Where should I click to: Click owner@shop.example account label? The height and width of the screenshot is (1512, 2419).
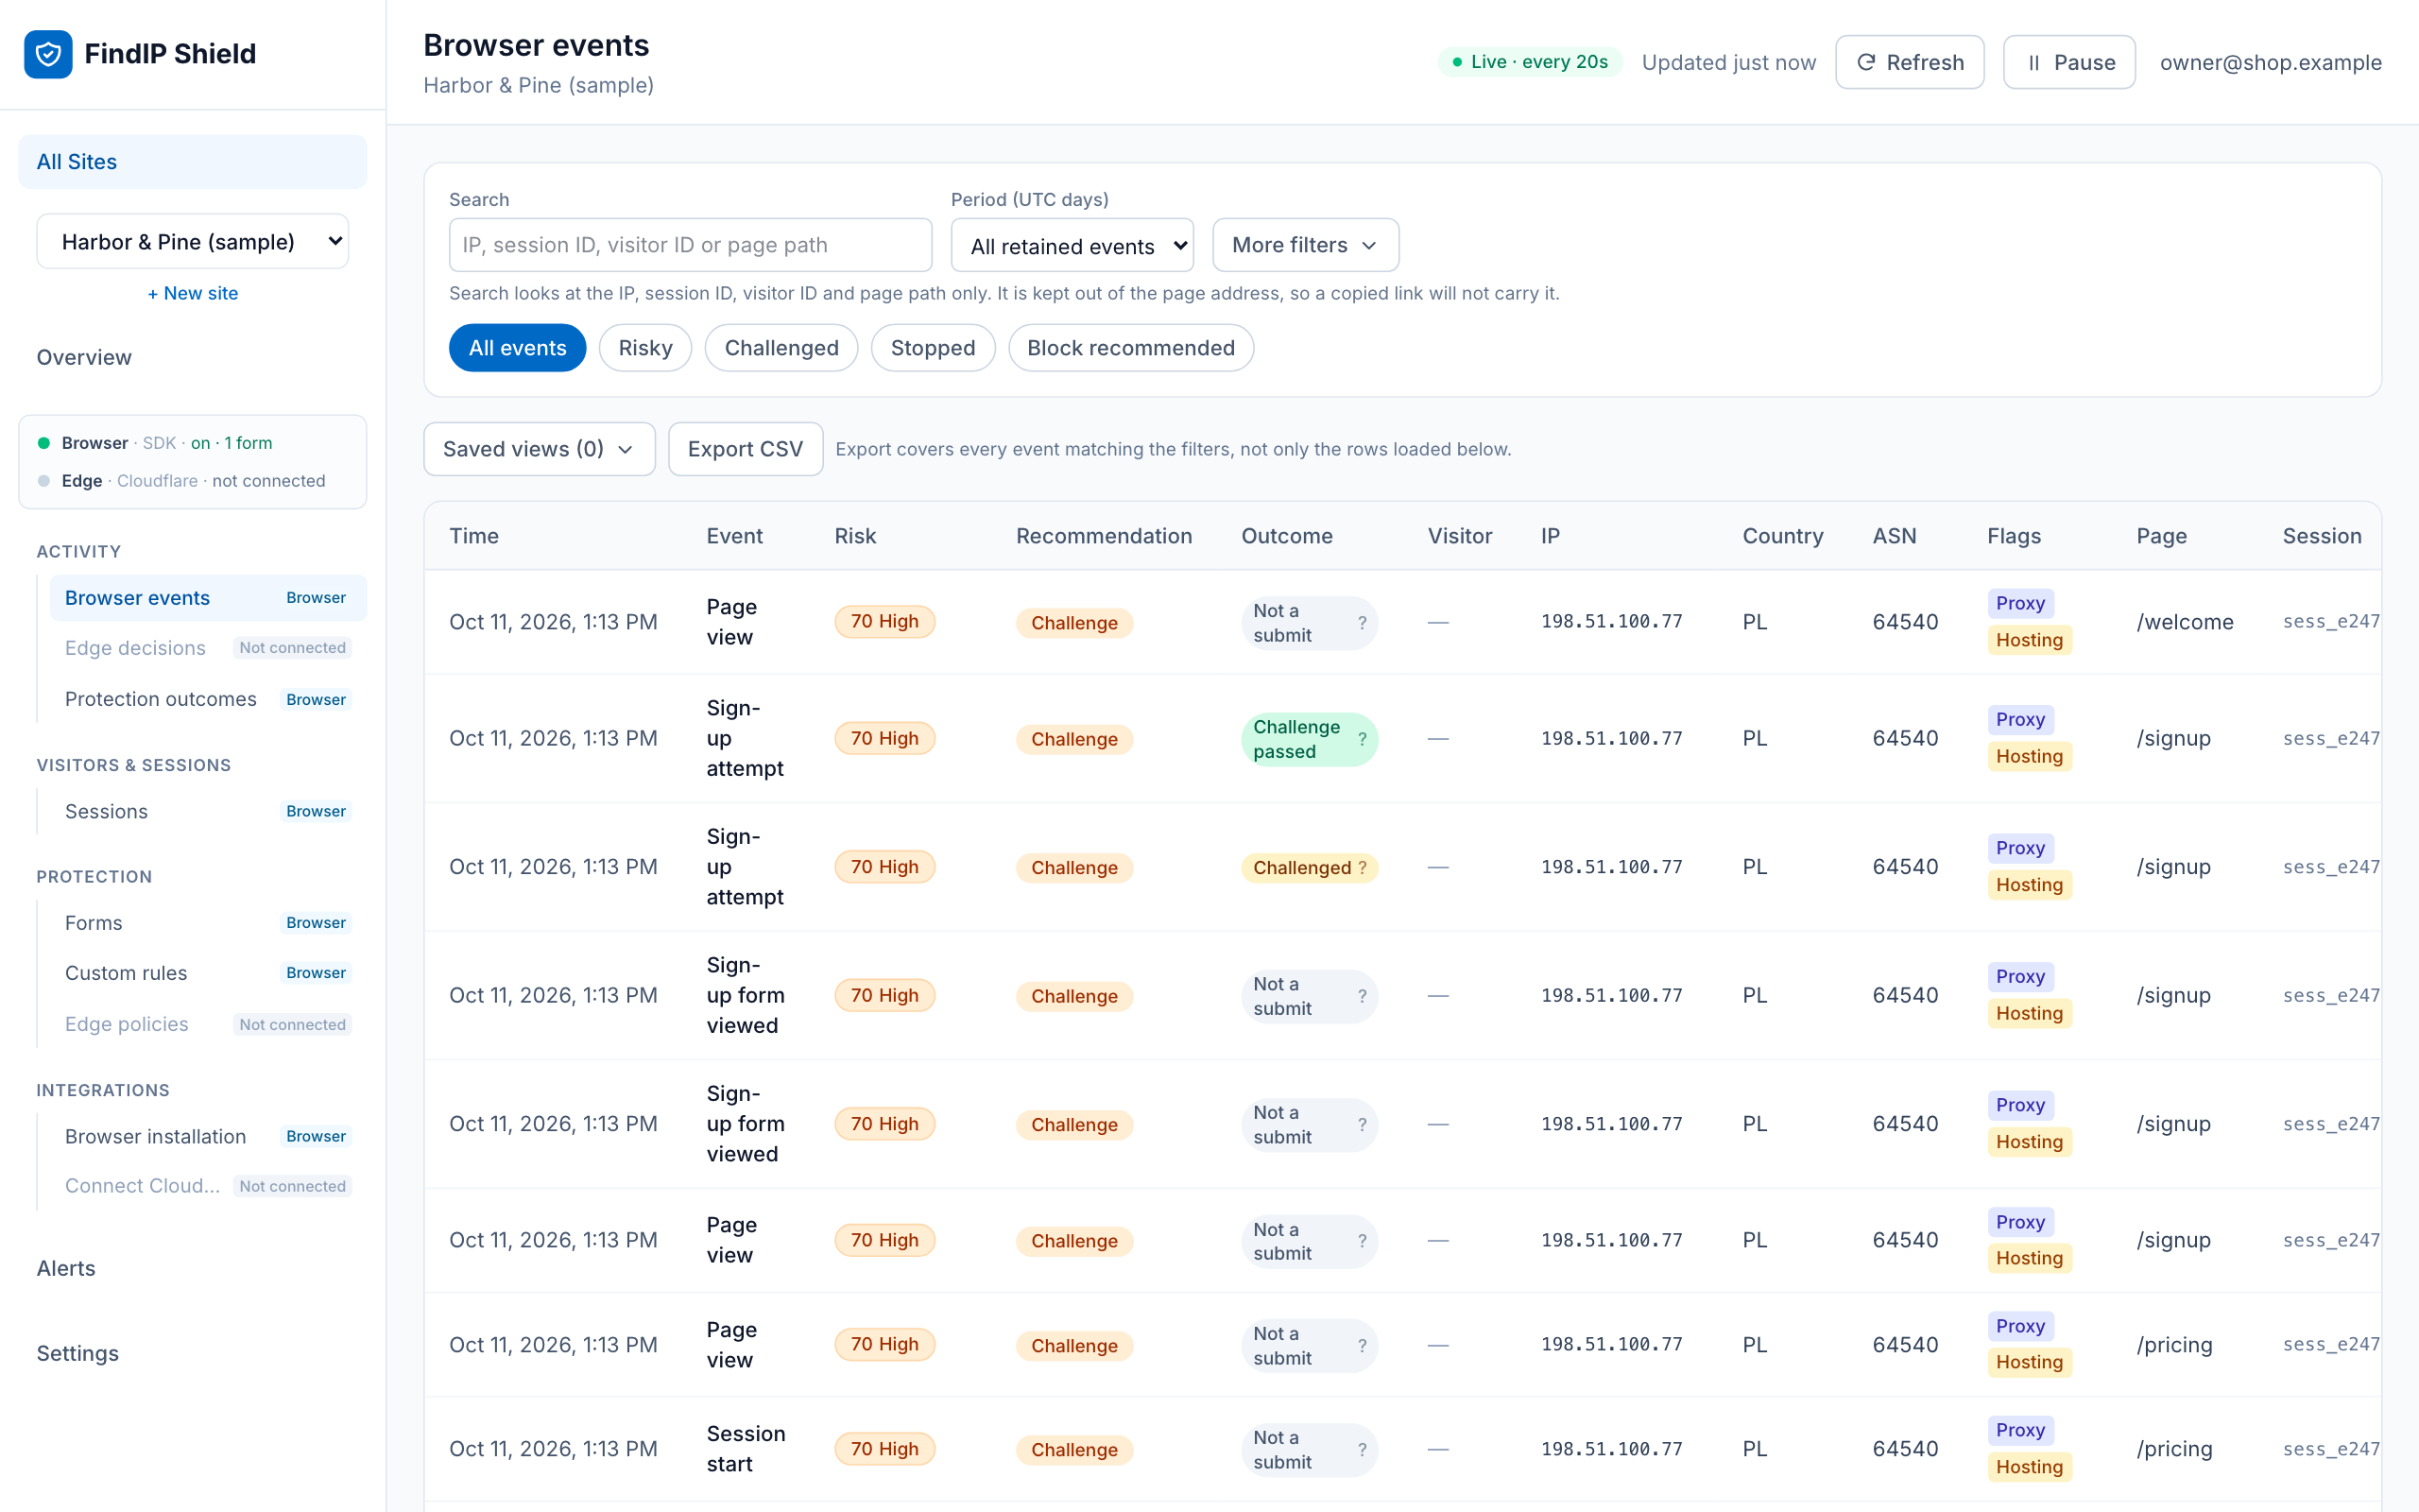click(x=2270, y=62)
